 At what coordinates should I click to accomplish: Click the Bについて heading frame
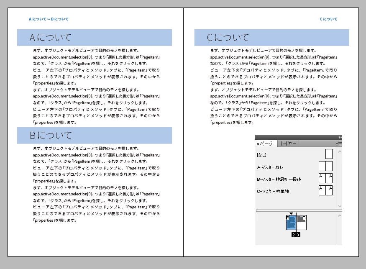click(x=95, y=136)
